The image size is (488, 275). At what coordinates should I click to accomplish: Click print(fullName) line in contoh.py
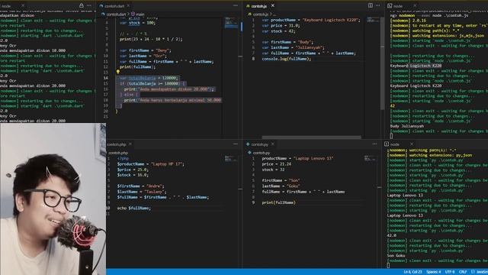(278, 202)
